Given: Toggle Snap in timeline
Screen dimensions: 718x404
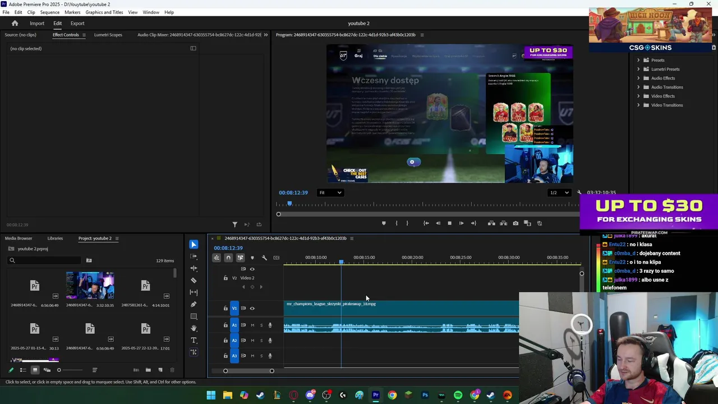Looking at the screenshot, I should 228,258.
